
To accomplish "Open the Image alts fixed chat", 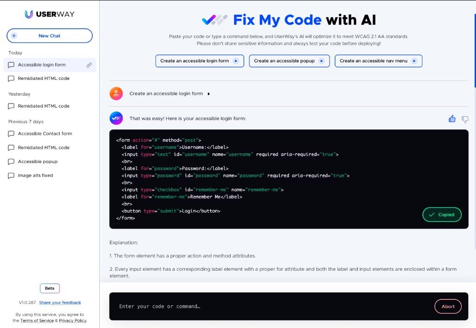I will pyautogui.click(x=35, y=176).
